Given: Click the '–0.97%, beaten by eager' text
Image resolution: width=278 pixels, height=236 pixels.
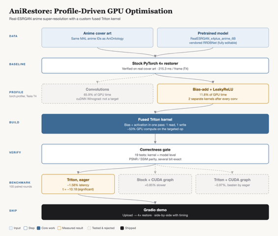Looking at the screenshot, I should [x=232, y=185].
